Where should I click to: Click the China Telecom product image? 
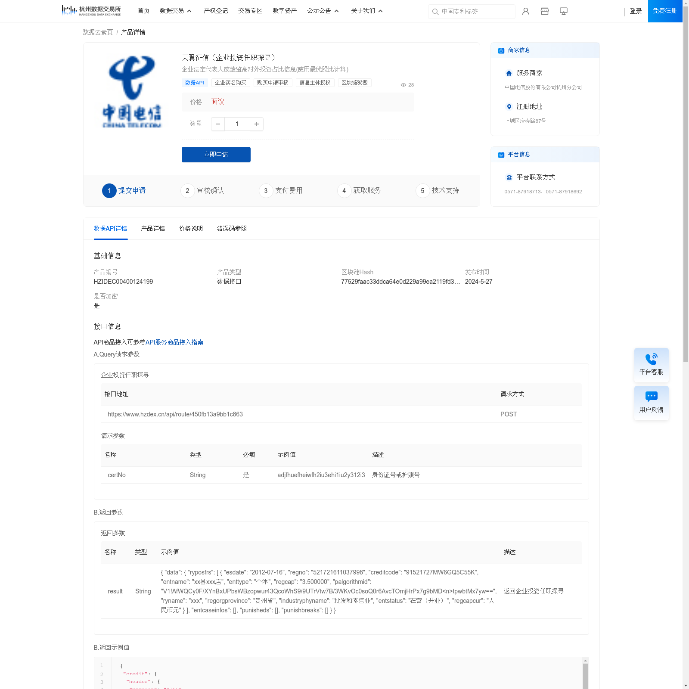(x=132, y=92)
